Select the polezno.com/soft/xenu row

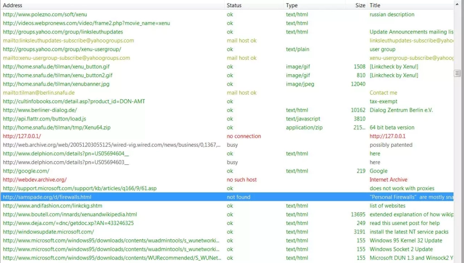227,14
